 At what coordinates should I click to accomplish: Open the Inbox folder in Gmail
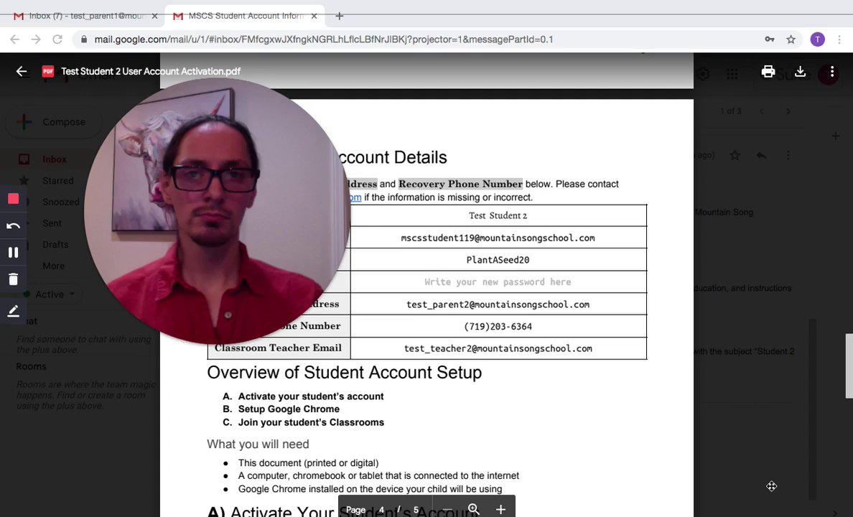55,159
